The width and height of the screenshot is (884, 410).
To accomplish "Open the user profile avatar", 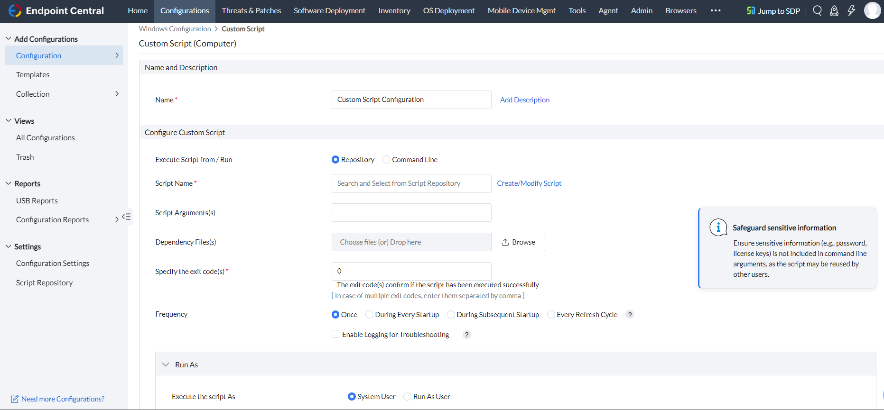I will (872, 10).
